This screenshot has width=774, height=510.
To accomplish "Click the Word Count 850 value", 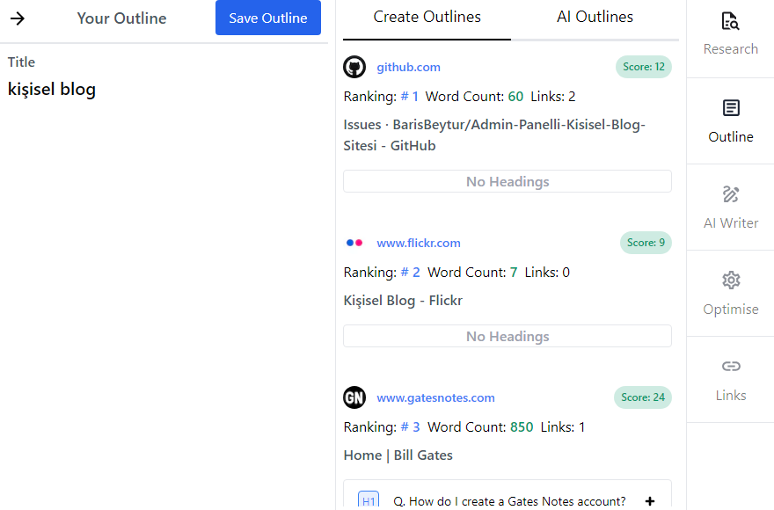I will (522, 427).
